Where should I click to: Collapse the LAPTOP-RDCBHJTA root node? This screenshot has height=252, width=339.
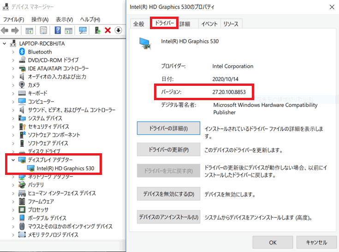tap(4, 44)
